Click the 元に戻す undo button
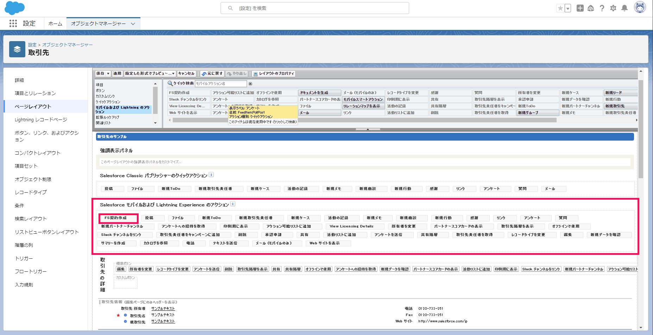 212,73
